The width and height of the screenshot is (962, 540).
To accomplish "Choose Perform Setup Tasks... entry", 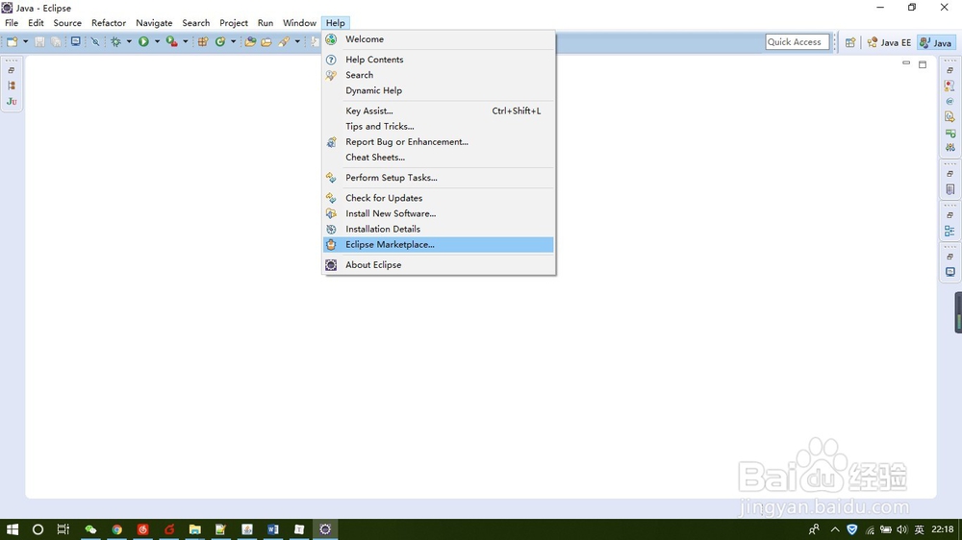I will tap(439, 178).
